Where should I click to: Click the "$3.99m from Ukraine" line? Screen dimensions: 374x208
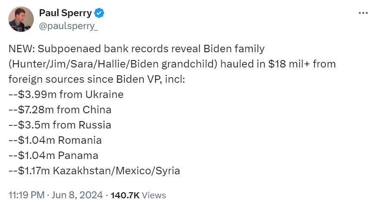pyautogui.click(x=66, y=95)
